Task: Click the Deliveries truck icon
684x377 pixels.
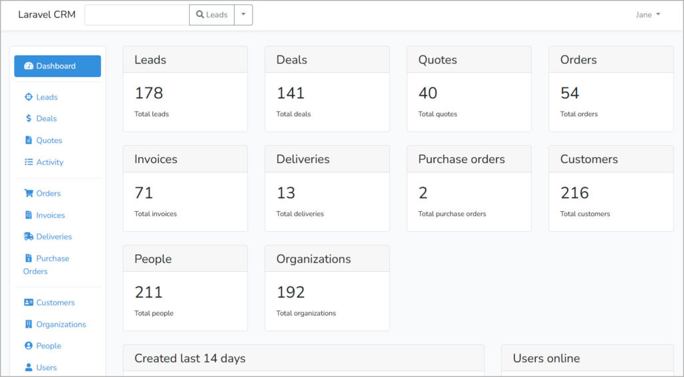Action: [x=28, y=237]
